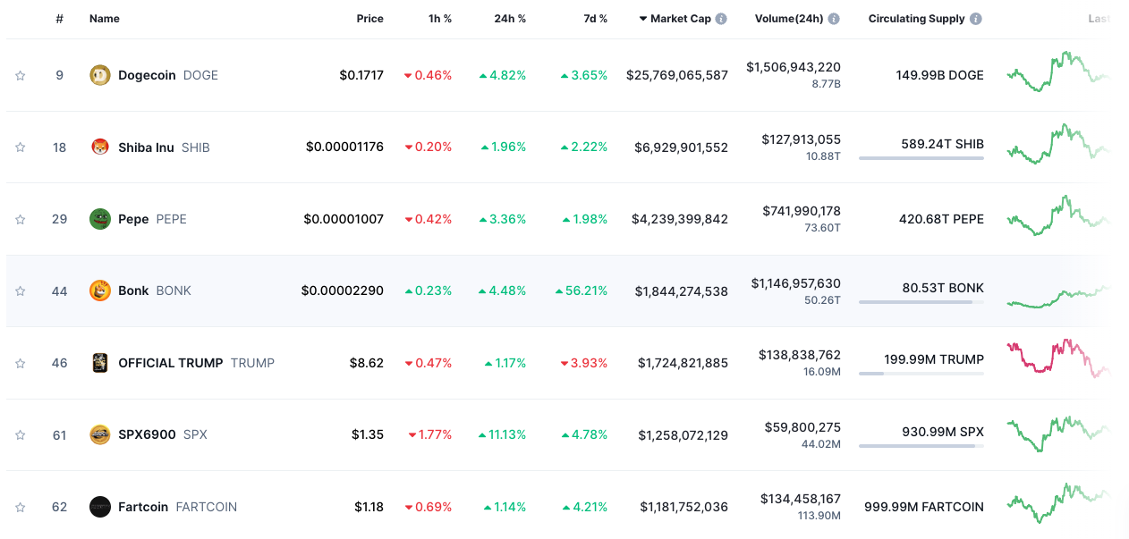
Task: Toggle the watchlist star for Fartcoin
Action: coord(20,507)
